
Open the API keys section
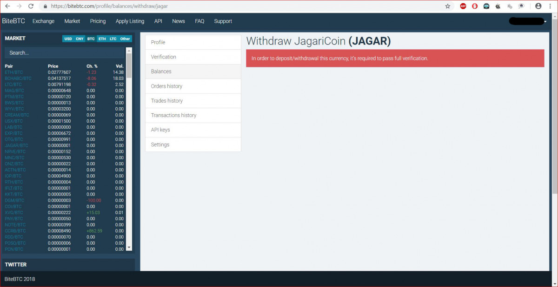point(193,130)
